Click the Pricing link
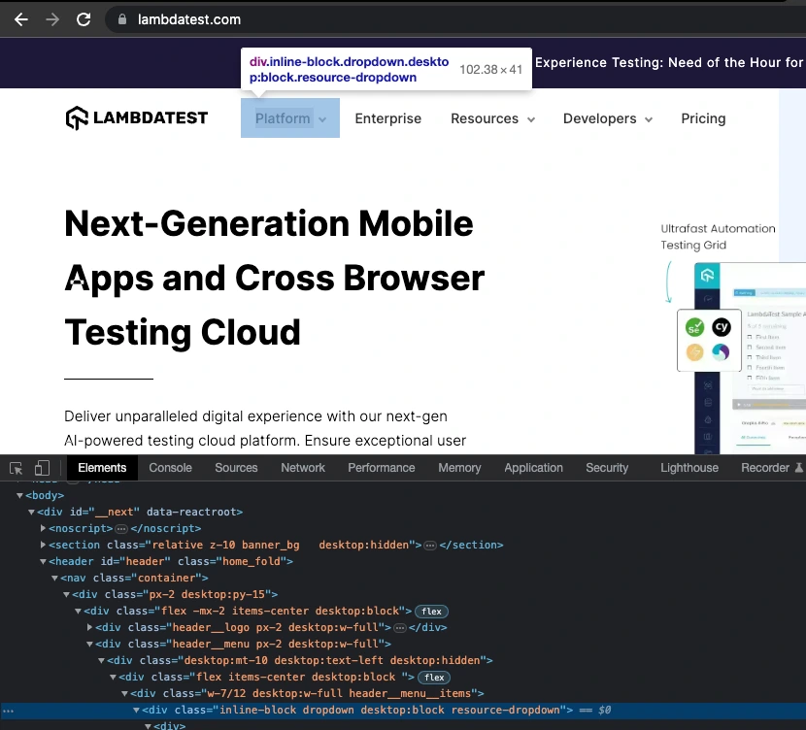Screen dimensions: 806x730 coord(703,118)
